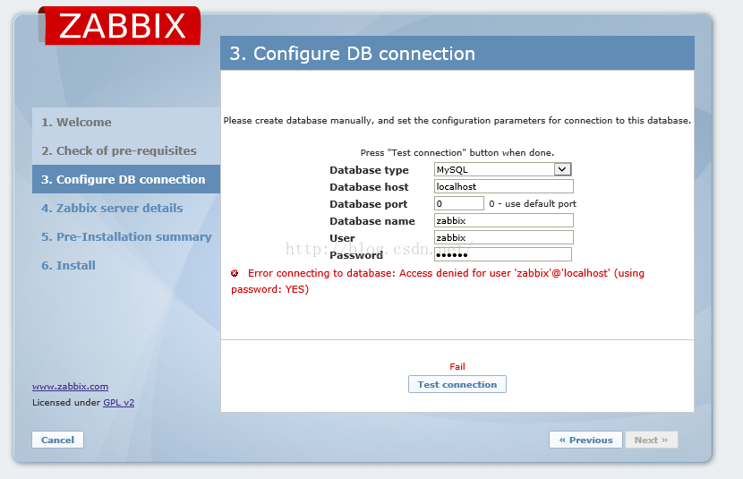Open the Database type dropdown arrow

pos(562,169)
